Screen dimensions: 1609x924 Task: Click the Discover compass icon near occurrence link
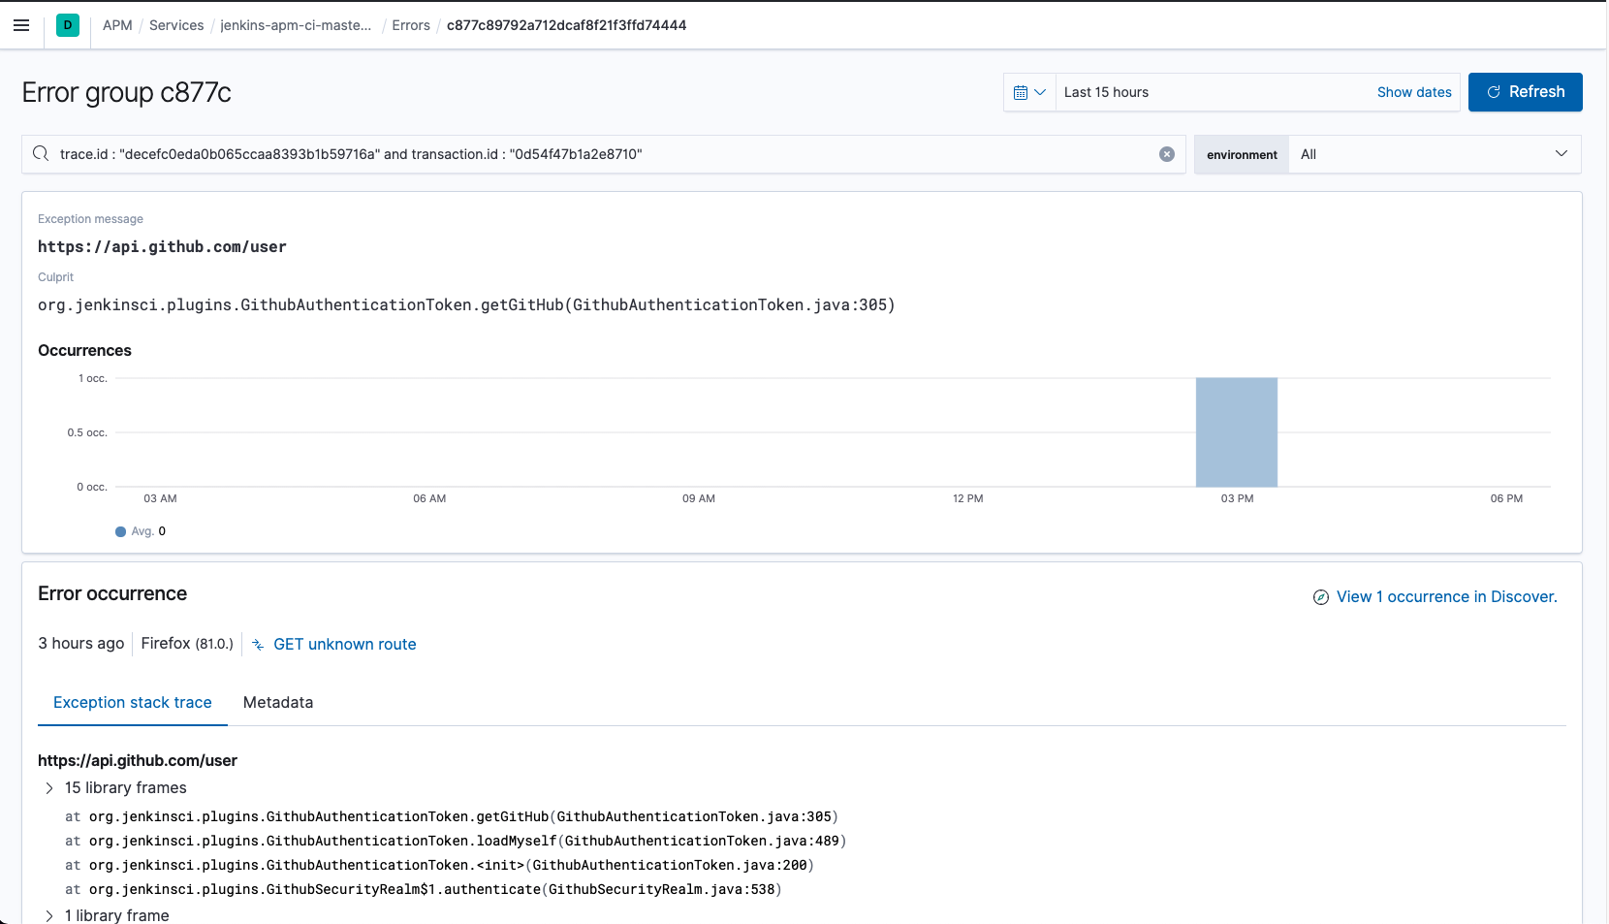pos(1321,597)
